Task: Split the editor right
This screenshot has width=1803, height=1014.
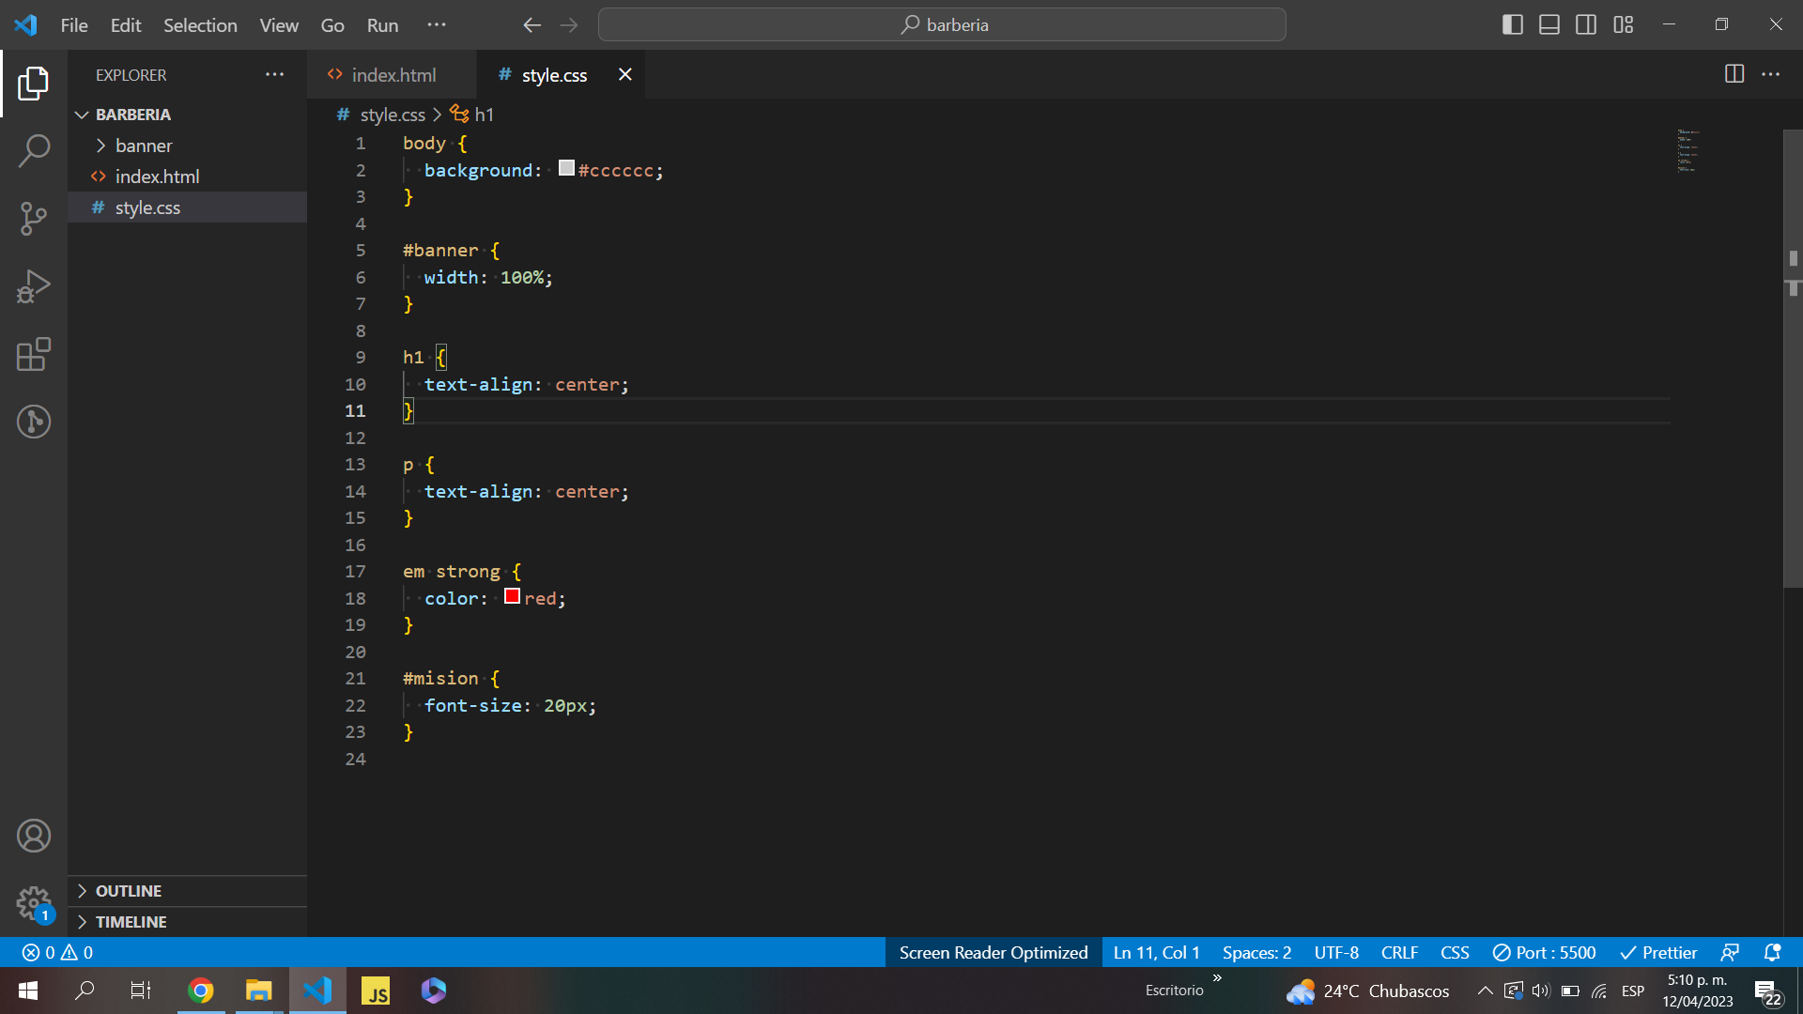Action: click(1734, 74)
